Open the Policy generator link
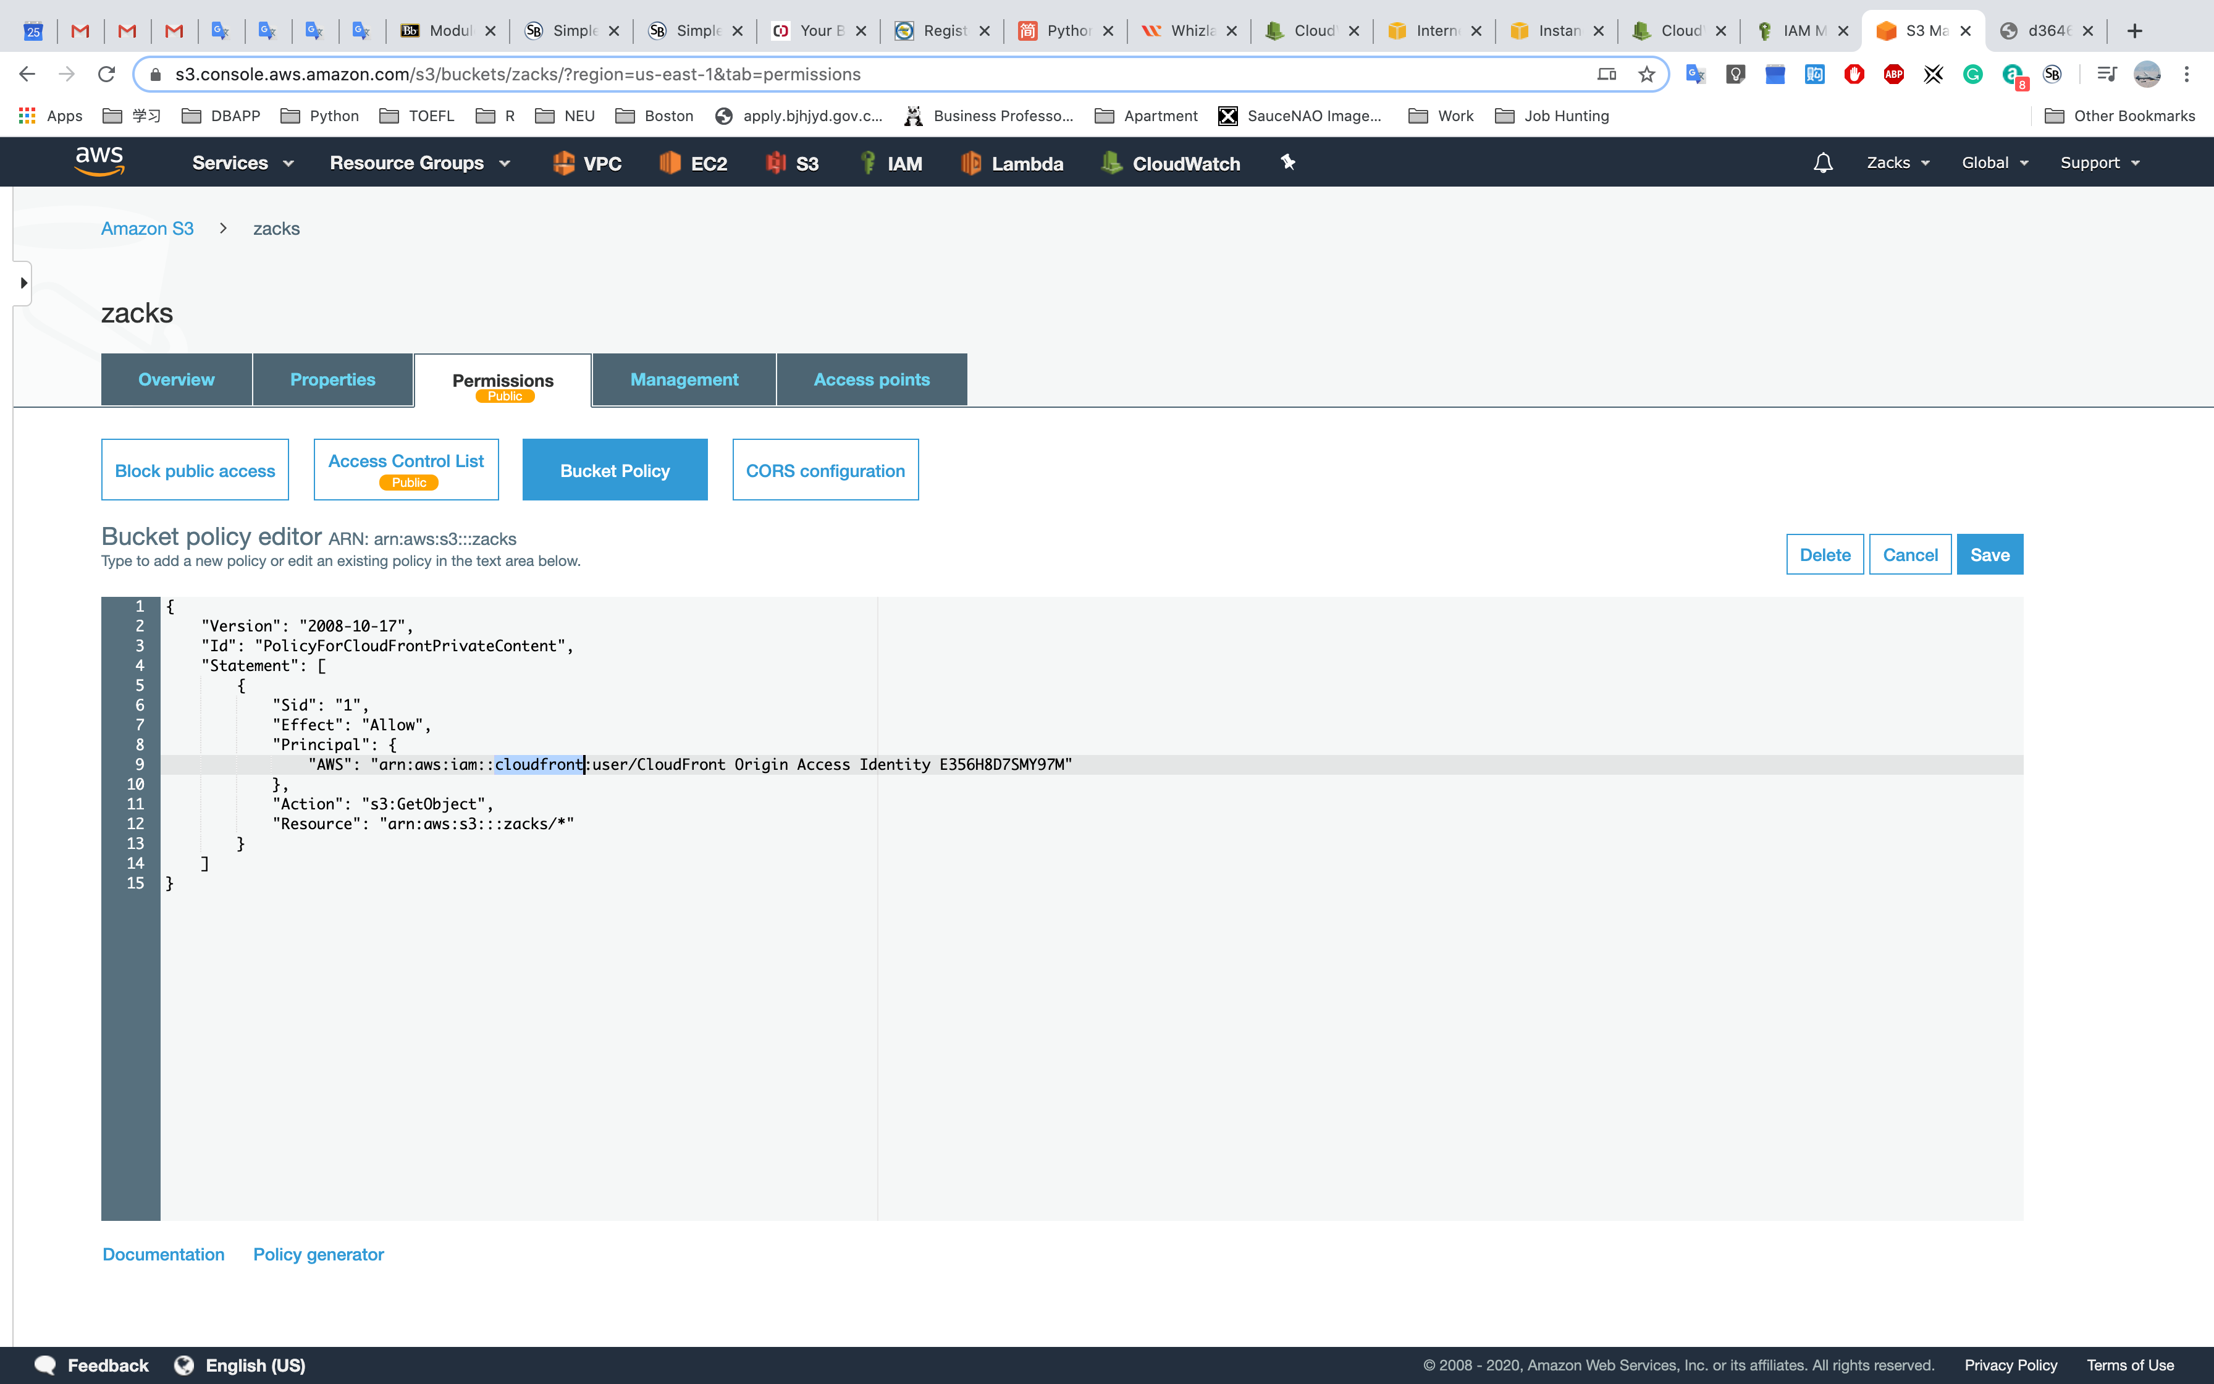The height and width of the screenshot is (1384, 2214). click(318, 1254)
